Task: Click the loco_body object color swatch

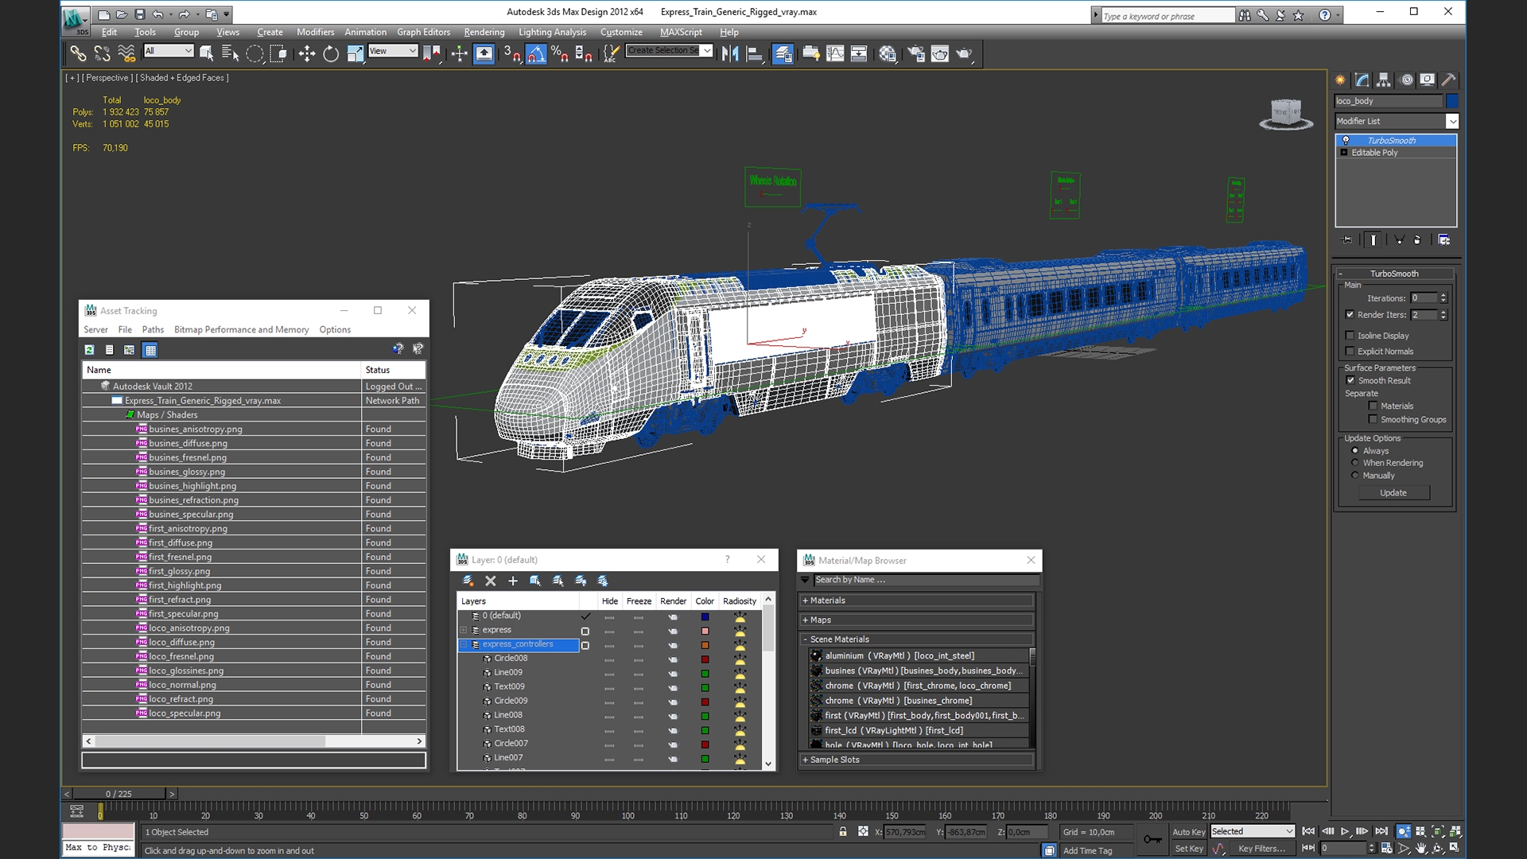Action: click(x=1452, y=101)
